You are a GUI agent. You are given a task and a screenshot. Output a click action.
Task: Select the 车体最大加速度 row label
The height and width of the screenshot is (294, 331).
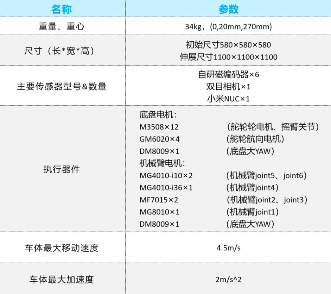[x=62, y=280]
